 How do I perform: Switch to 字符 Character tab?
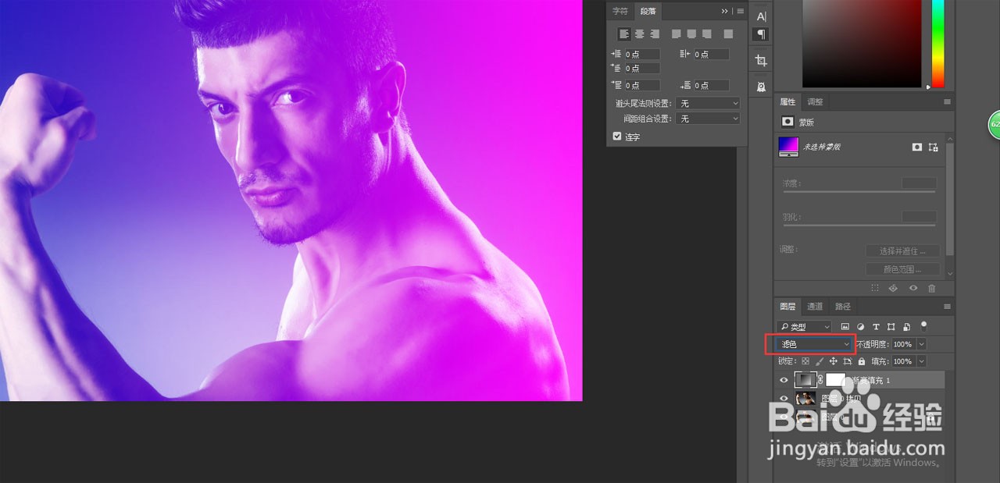tap(620, 11)
